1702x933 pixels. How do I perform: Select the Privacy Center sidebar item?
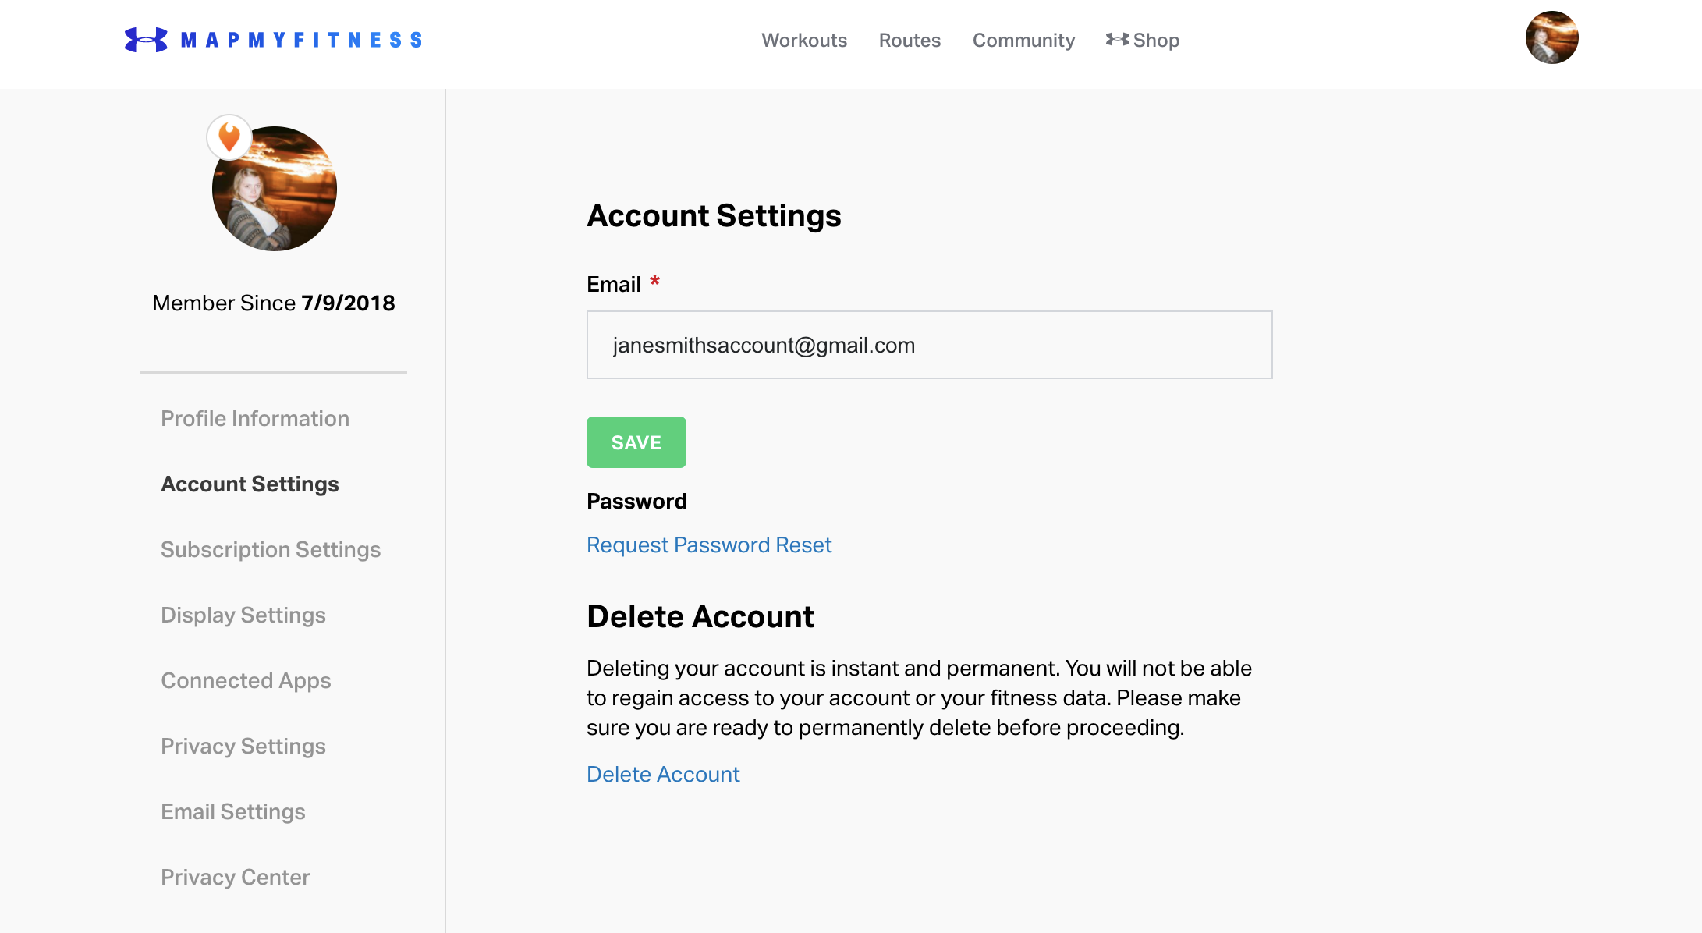(x=234, y=877)
